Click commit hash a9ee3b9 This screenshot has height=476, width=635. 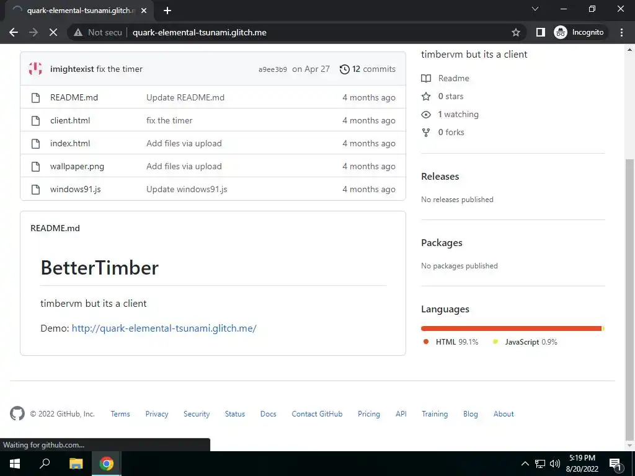click(x=273, y=69)
